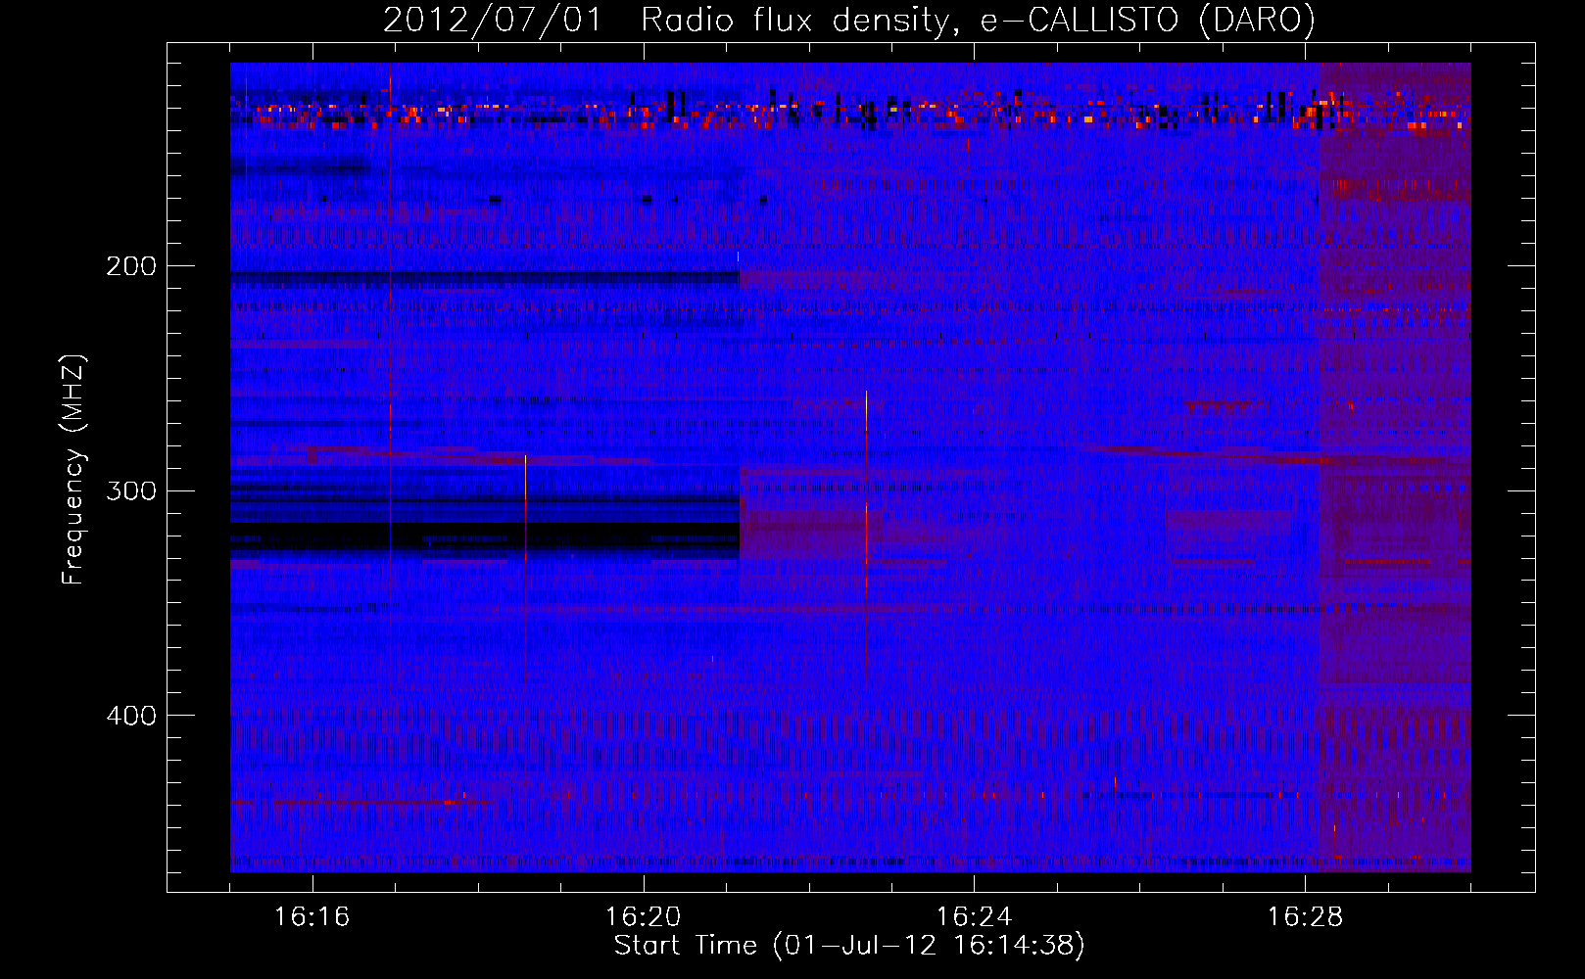Click the 16:20 time tick label

pos(643,917)
